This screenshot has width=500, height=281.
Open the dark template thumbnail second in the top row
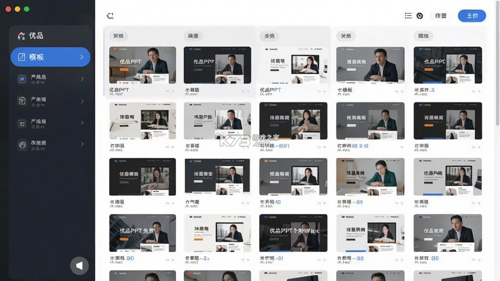point(217,65)
